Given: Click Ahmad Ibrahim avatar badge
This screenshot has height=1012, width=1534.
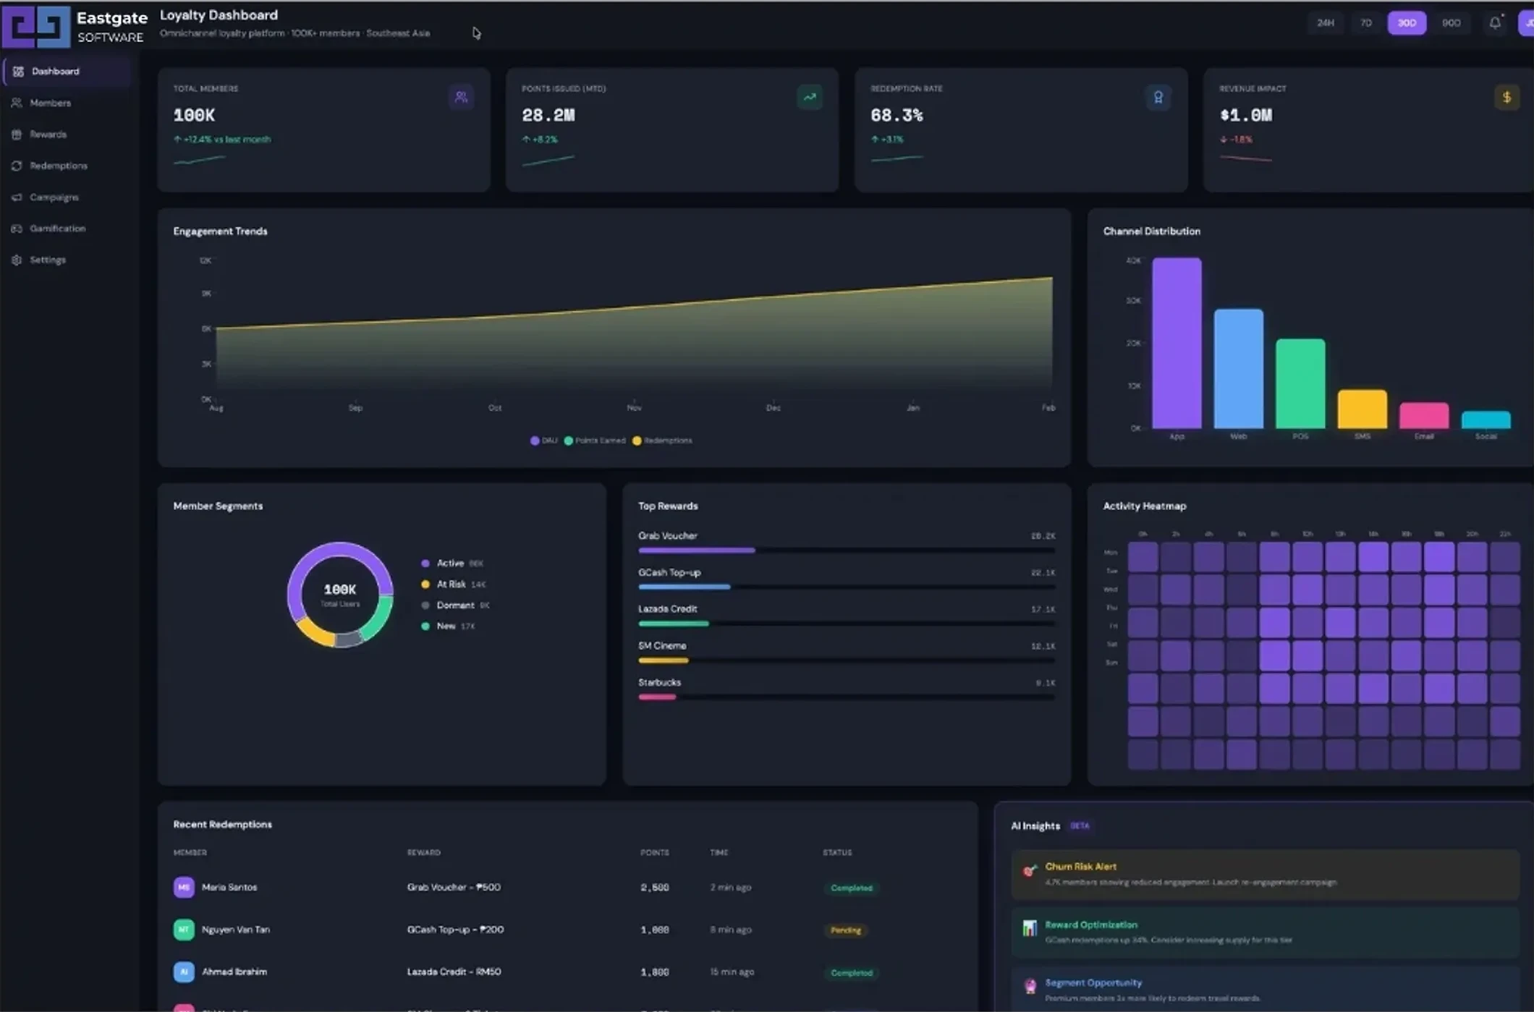Looking at the screenshot, I should pyautogui.click(x=184, y=971).
